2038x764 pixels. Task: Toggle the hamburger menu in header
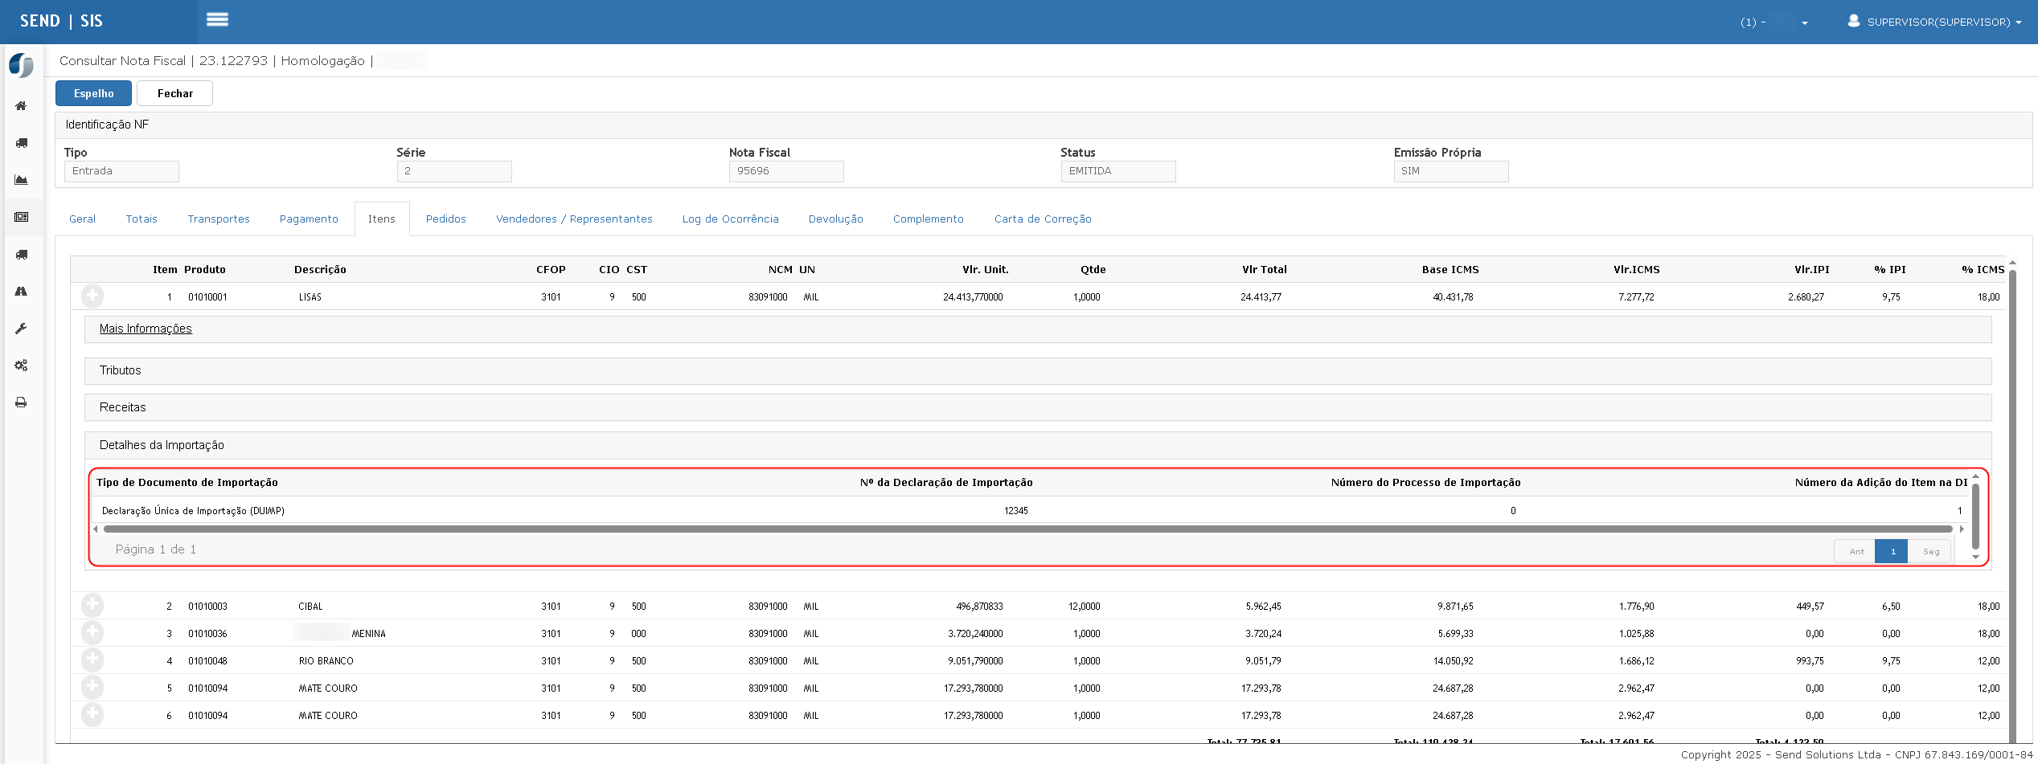pyautogui.click(x=217, y=20)
